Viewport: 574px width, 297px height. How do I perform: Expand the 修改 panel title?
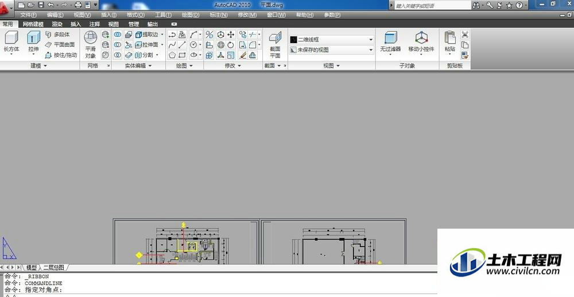pos(232,65)
